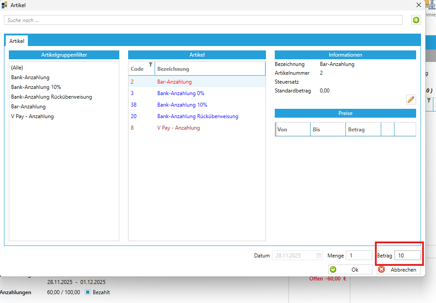This screenshot has width=436, height=303.
Task: Click the Von column header in Preise
Action: pos(292,130)
